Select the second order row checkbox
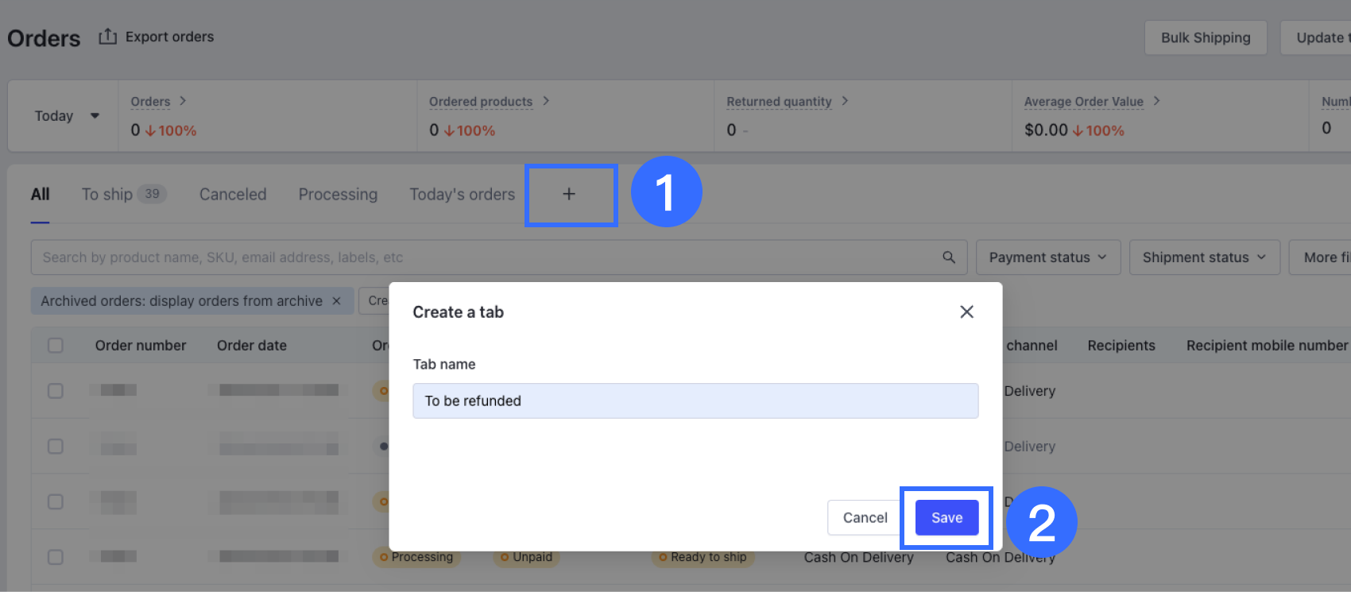Viewport: 1351px width, 592px height. point(56,447)
